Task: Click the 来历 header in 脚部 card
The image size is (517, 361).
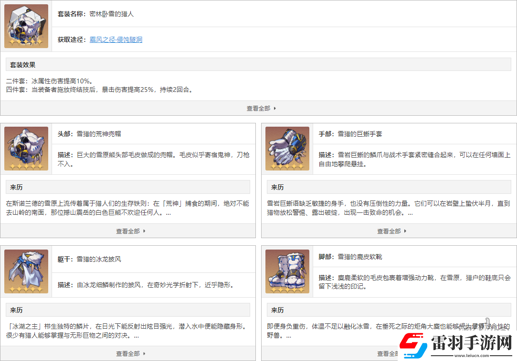Action: pyautogui.click(x=277, y=310)
